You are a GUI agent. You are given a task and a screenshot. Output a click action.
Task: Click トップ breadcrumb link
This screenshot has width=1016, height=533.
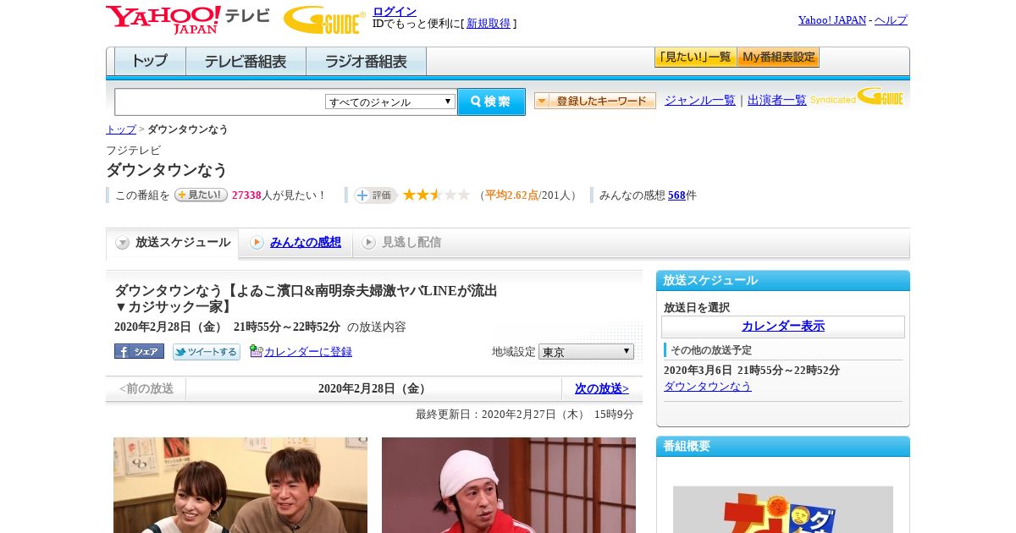(x=121, y=129)
